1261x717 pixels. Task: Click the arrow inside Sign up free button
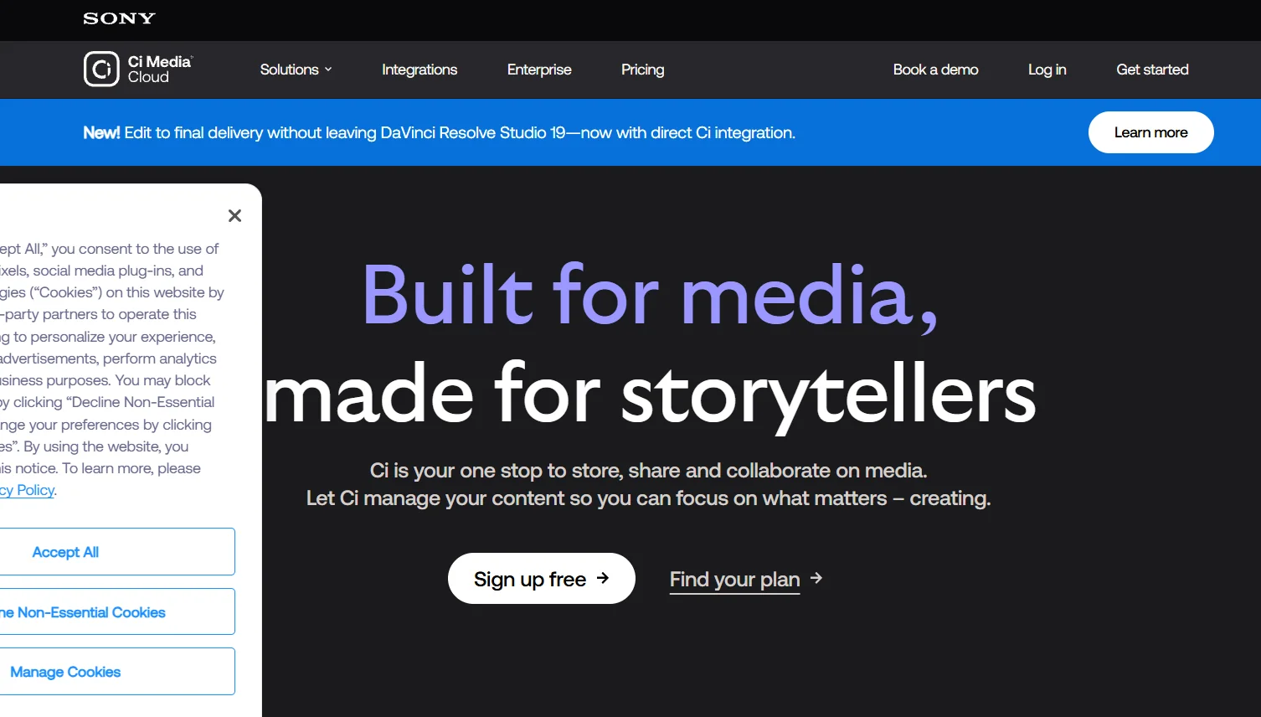click(x=603, y=578)
